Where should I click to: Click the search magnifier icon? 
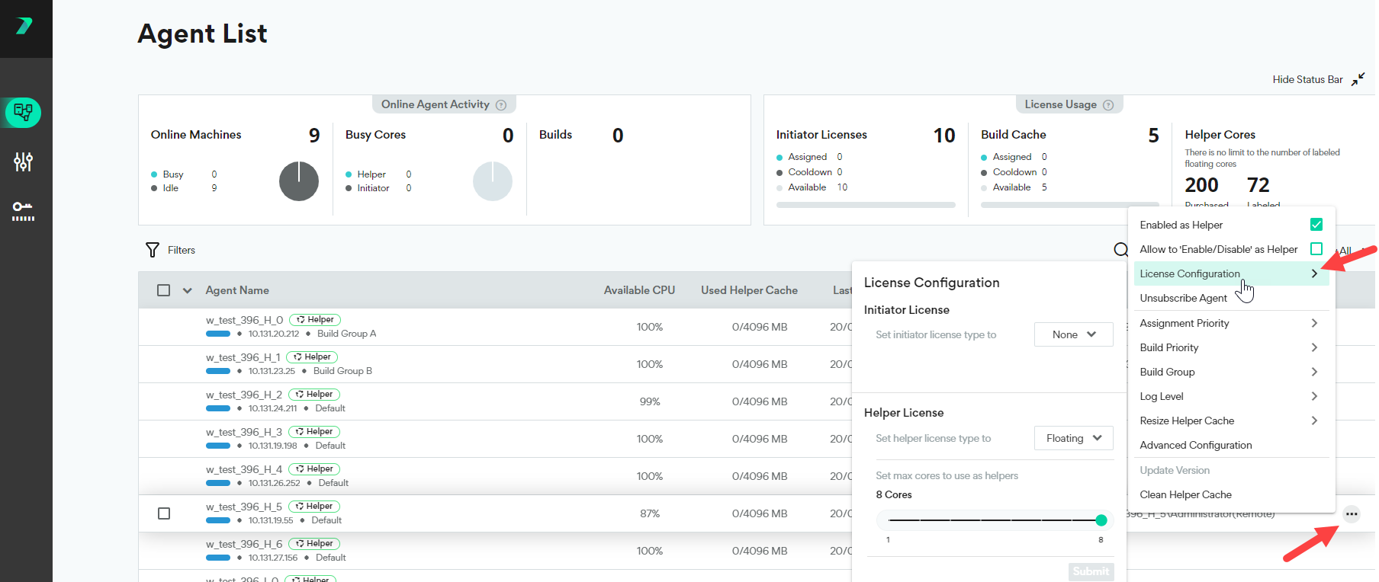pyautogui.click(x=1120, y=250)
